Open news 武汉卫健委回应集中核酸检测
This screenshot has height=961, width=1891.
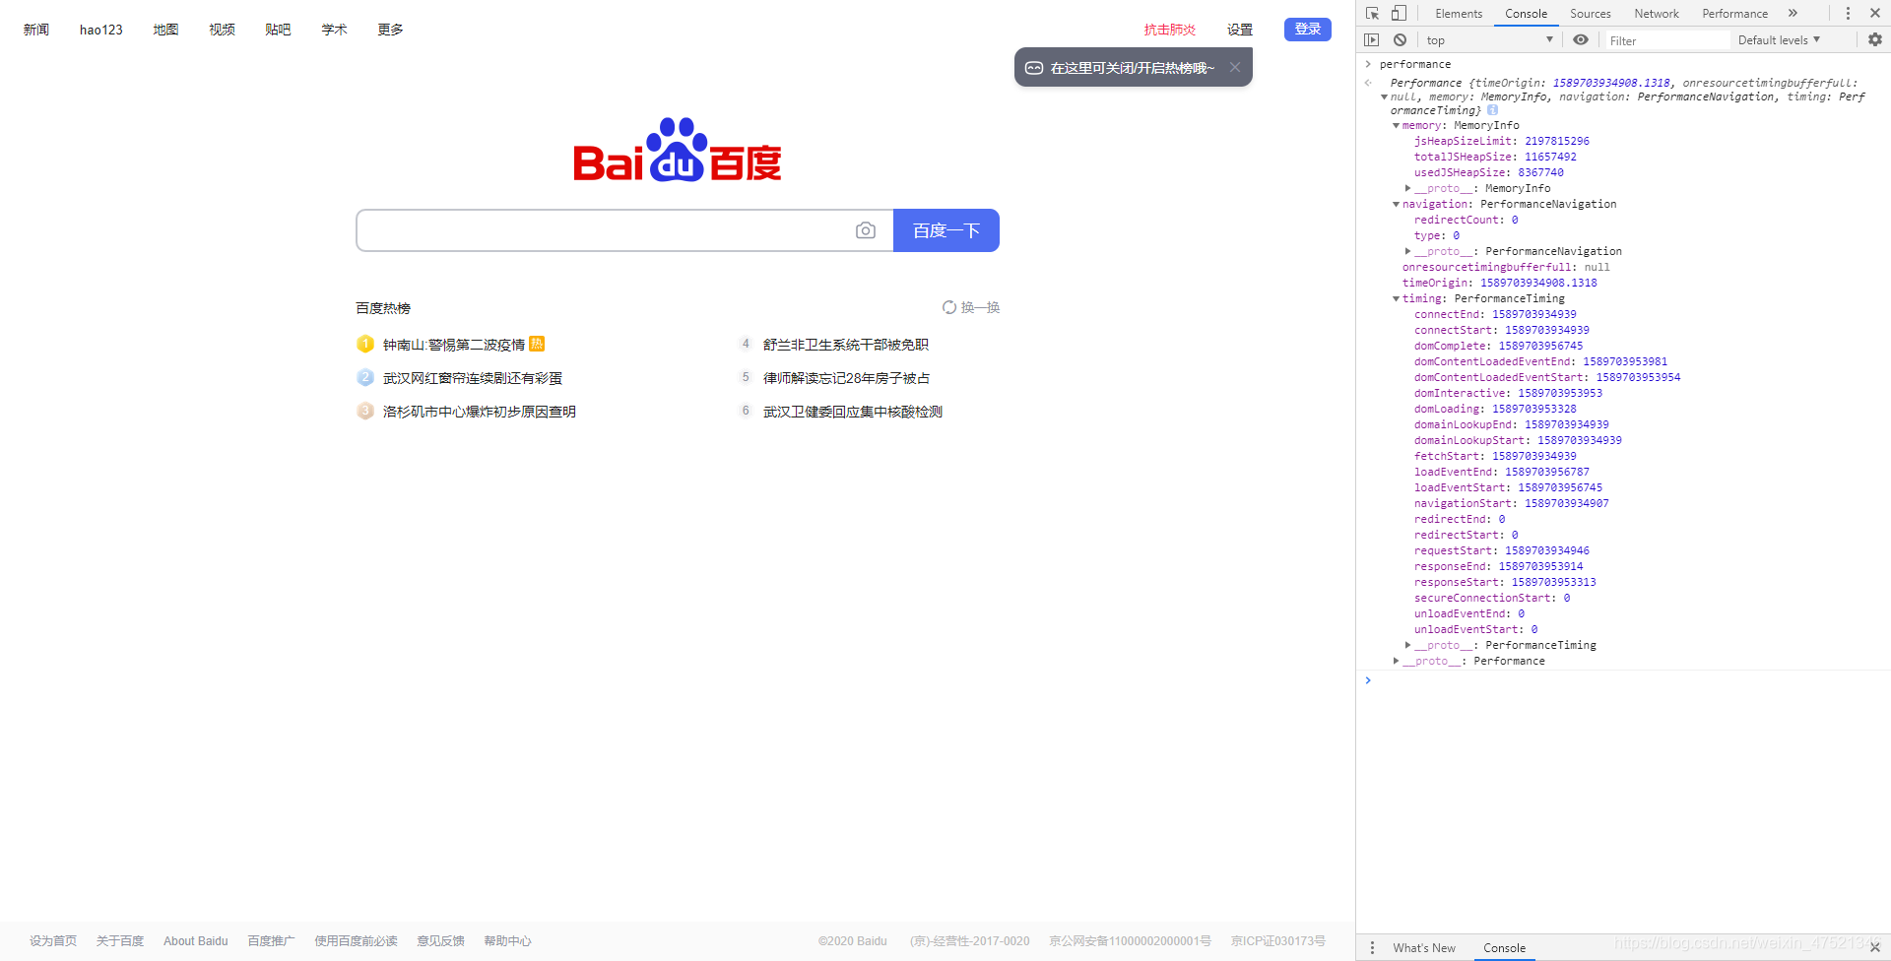coord(853,412)
